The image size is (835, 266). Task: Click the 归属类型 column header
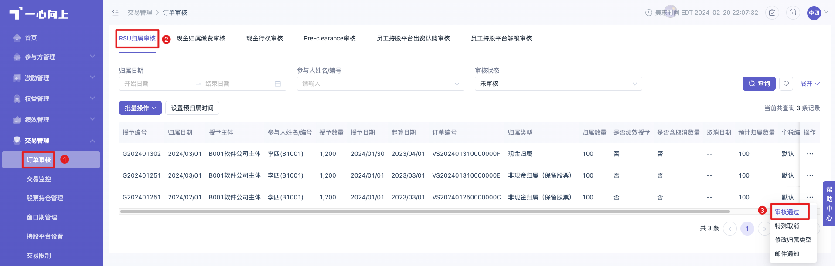point(520,132)
